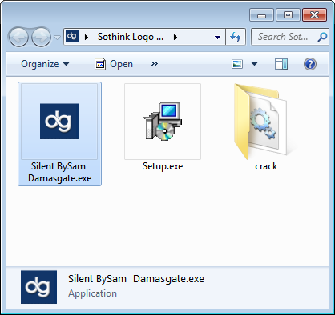Open the address bar history dropdown
Viewport: 335px width, 315px height.
click(217, 38)
